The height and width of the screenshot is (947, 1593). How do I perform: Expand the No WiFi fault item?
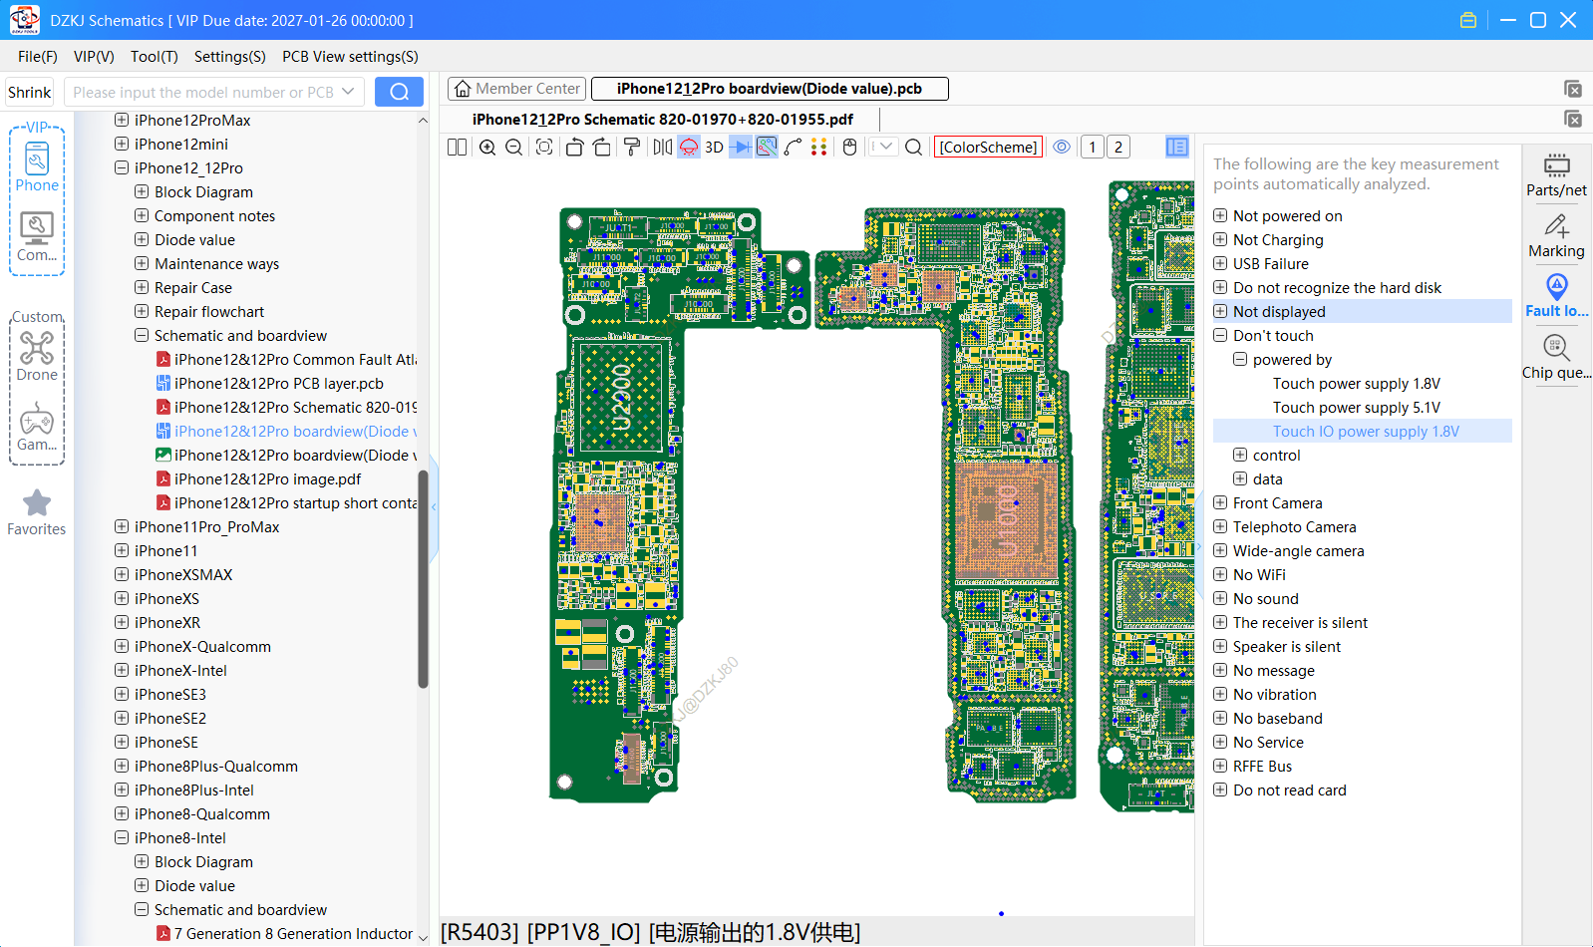[x=1220, y=574]
